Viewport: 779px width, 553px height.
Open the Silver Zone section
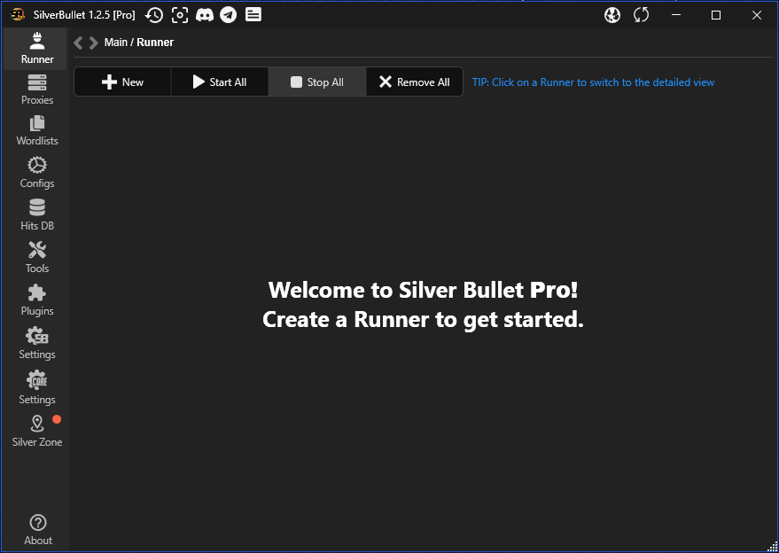[37, 432]
